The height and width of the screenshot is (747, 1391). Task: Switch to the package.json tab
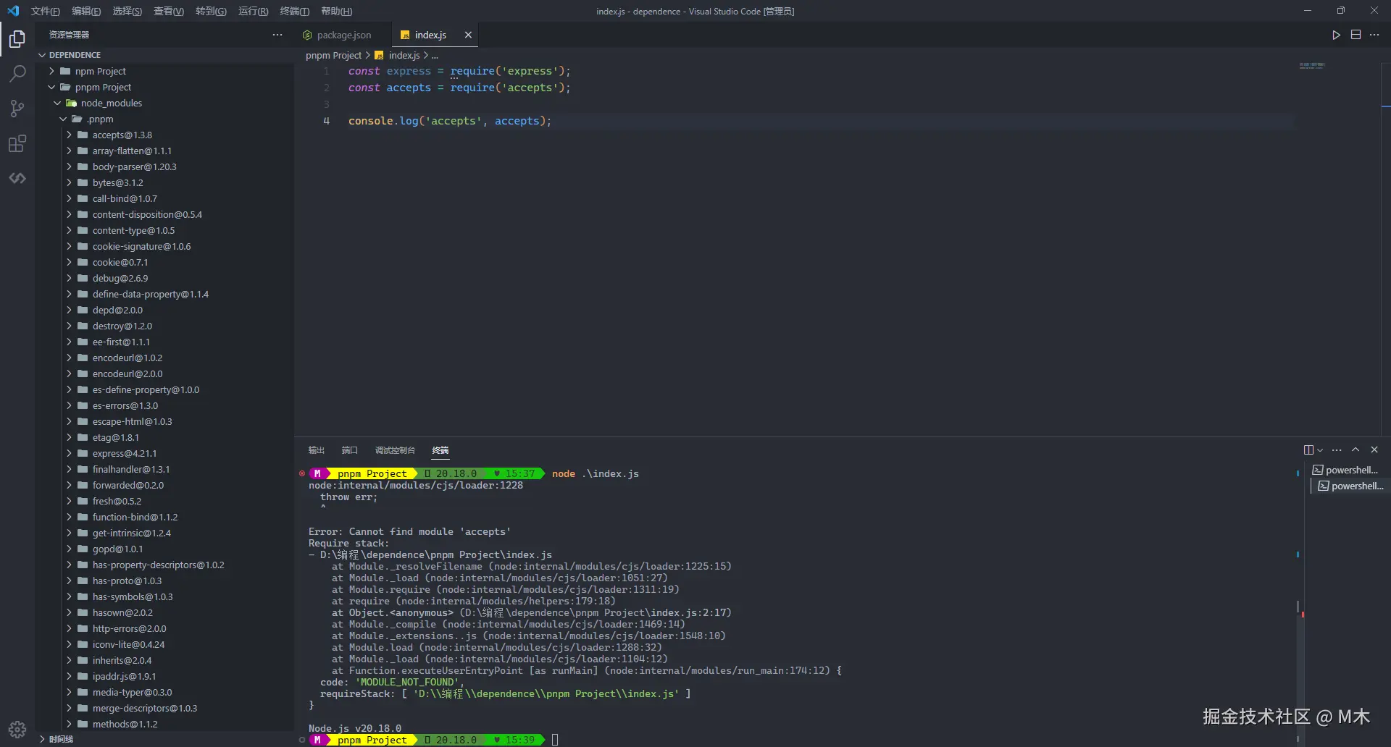point(343,35)
